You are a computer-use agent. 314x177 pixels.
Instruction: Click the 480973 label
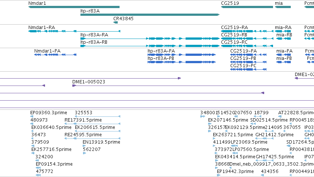39,120
